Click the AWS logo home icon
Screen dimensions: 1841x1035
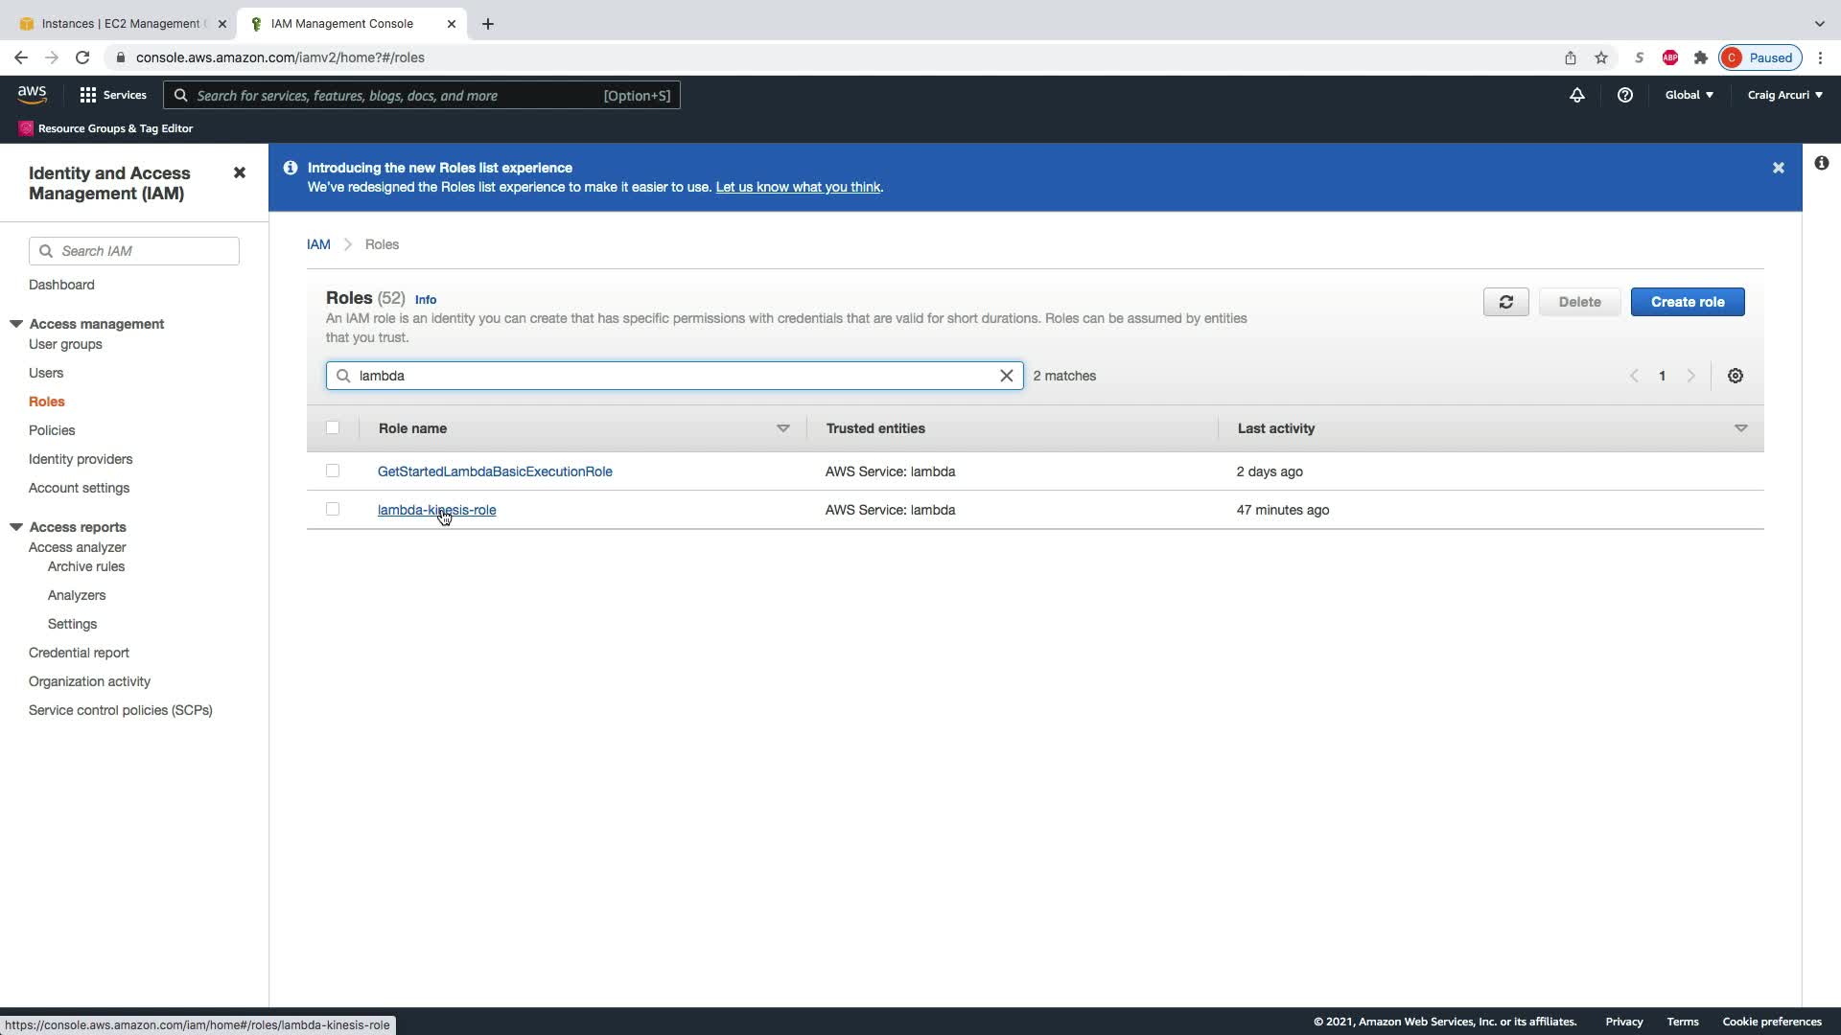tap(32, 94)
